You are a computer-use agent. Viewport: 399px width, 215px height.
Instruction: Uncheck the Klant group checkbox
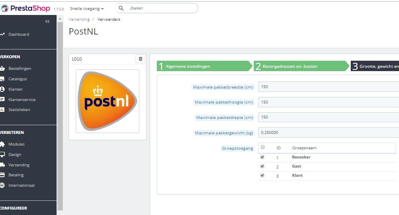coord(263,175)
